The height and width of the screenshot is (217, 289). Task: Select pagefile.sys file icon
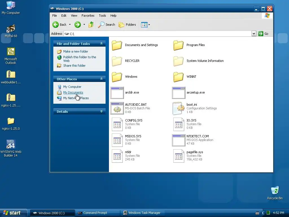(179, 156)
